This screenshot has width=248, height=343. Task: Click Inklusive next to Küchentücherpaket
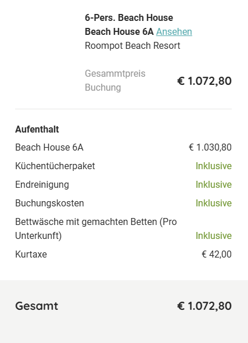214,166
